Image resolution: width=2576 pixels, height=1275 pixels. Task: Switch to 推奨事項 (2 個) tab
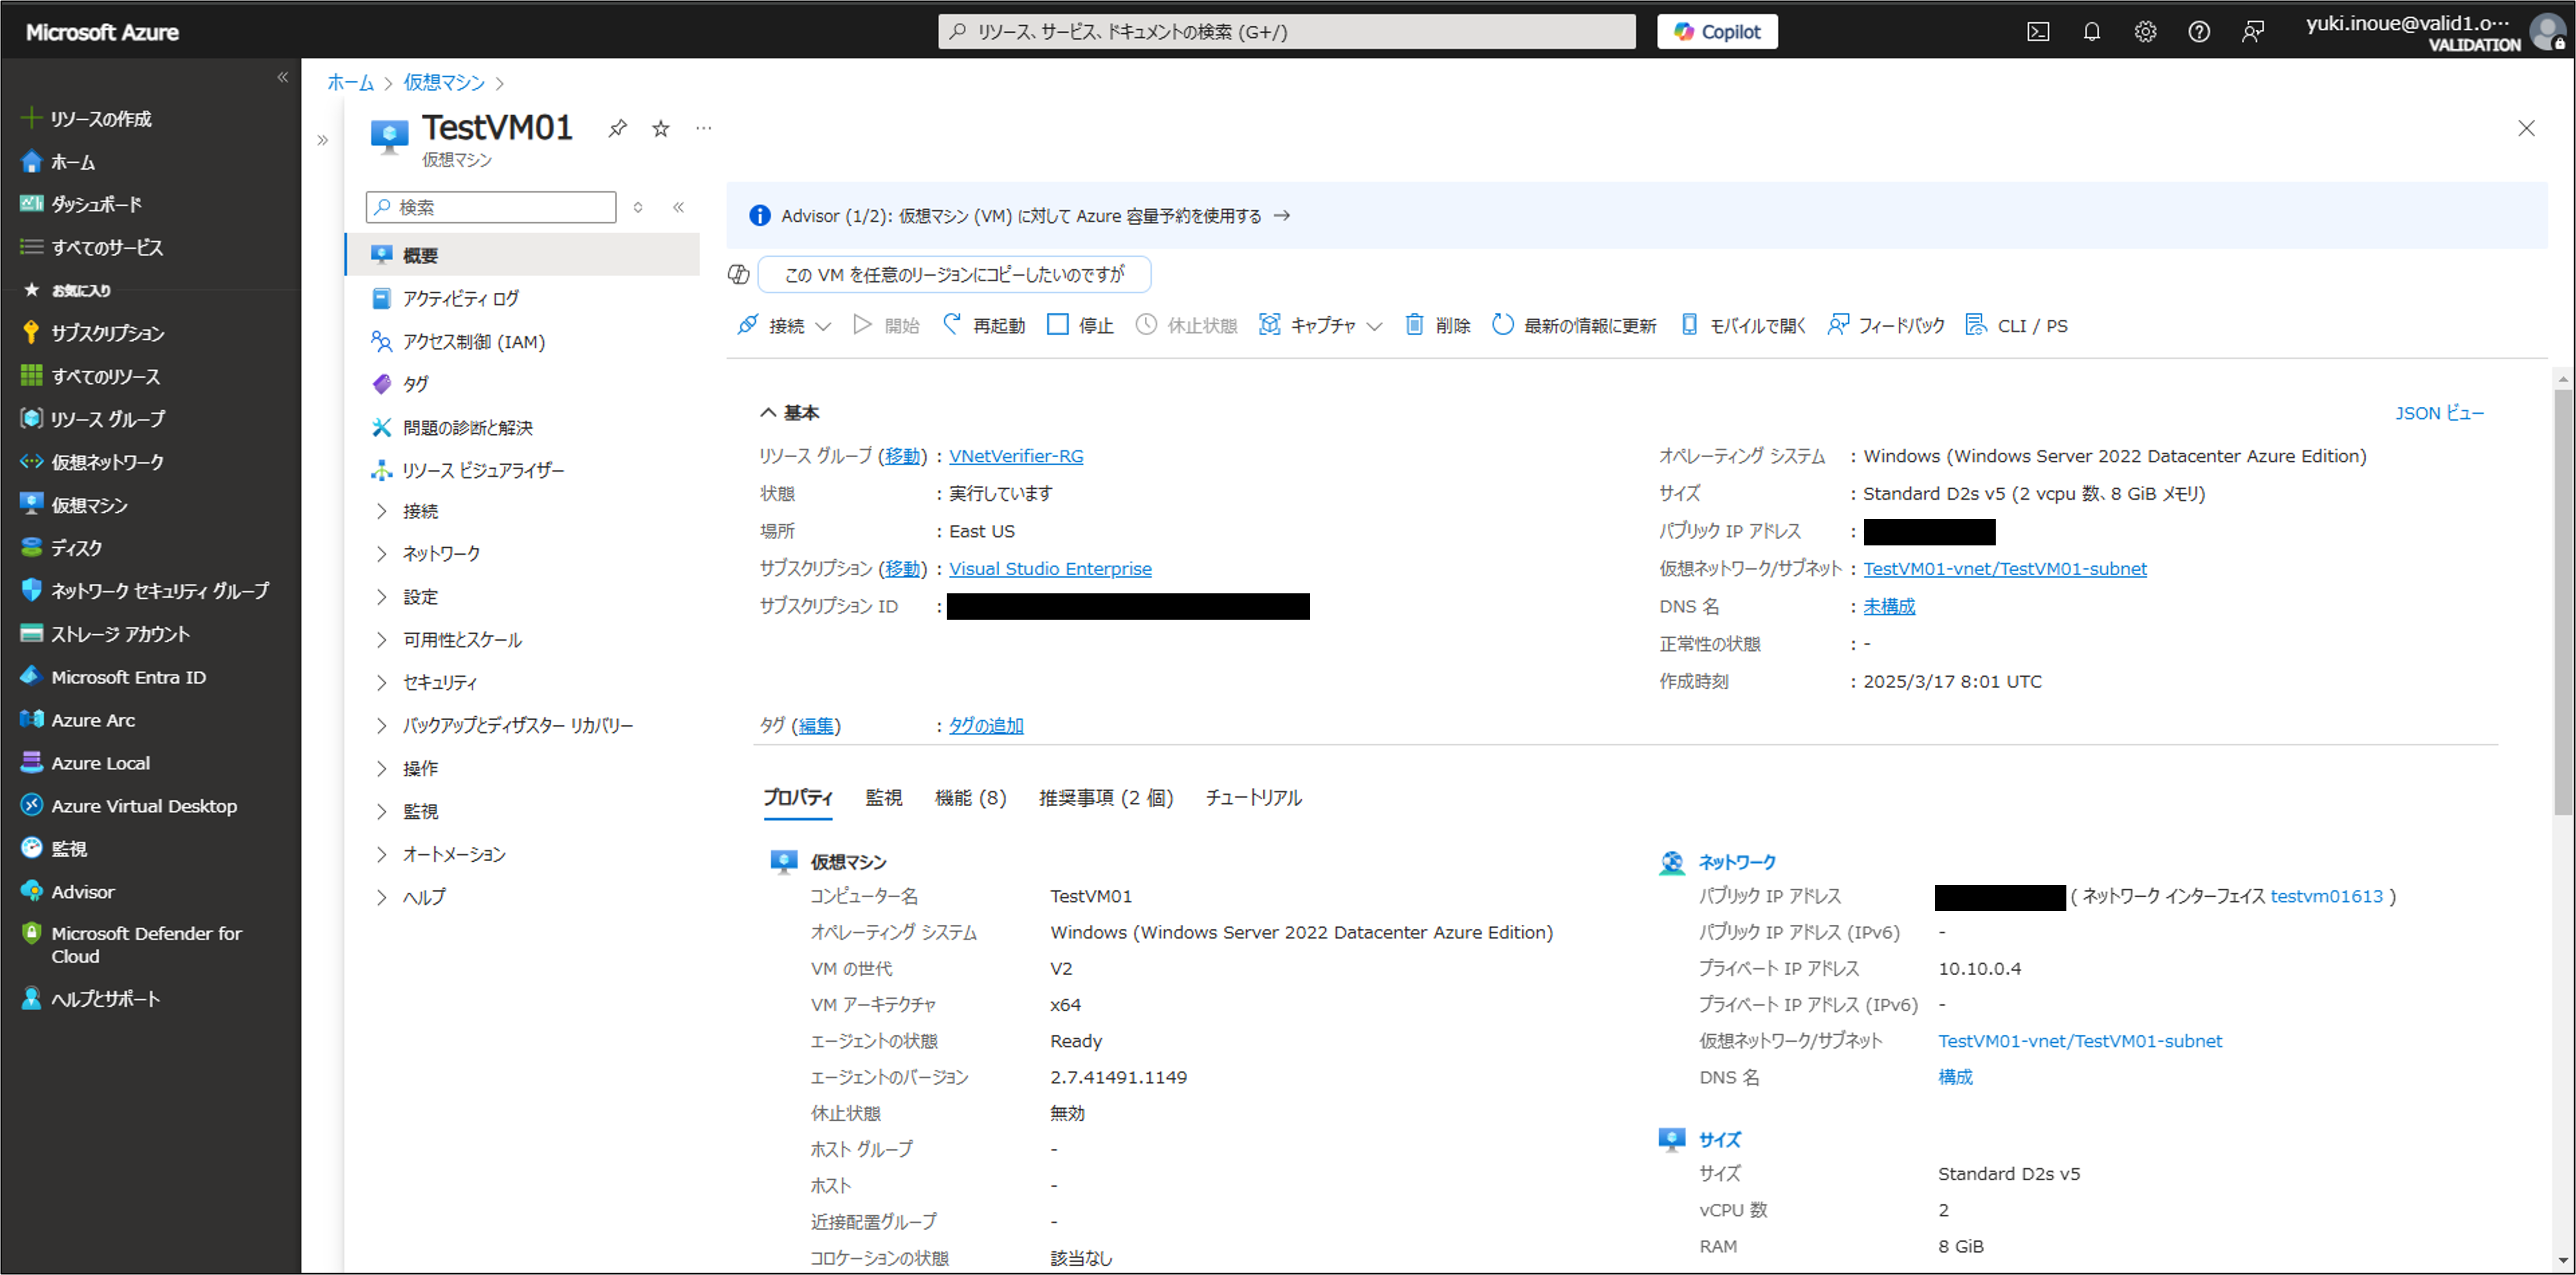click(x=1106, y=798)
